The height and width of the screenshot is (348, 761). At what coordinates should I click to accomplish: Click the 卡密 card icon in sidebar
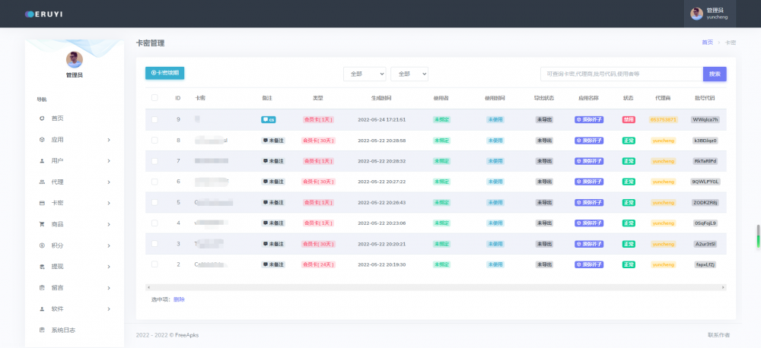(42, 203)
